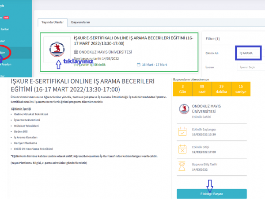
Task: Click the Son başvuru tarihi 14/03/2022 text
Action: (96, 59)
